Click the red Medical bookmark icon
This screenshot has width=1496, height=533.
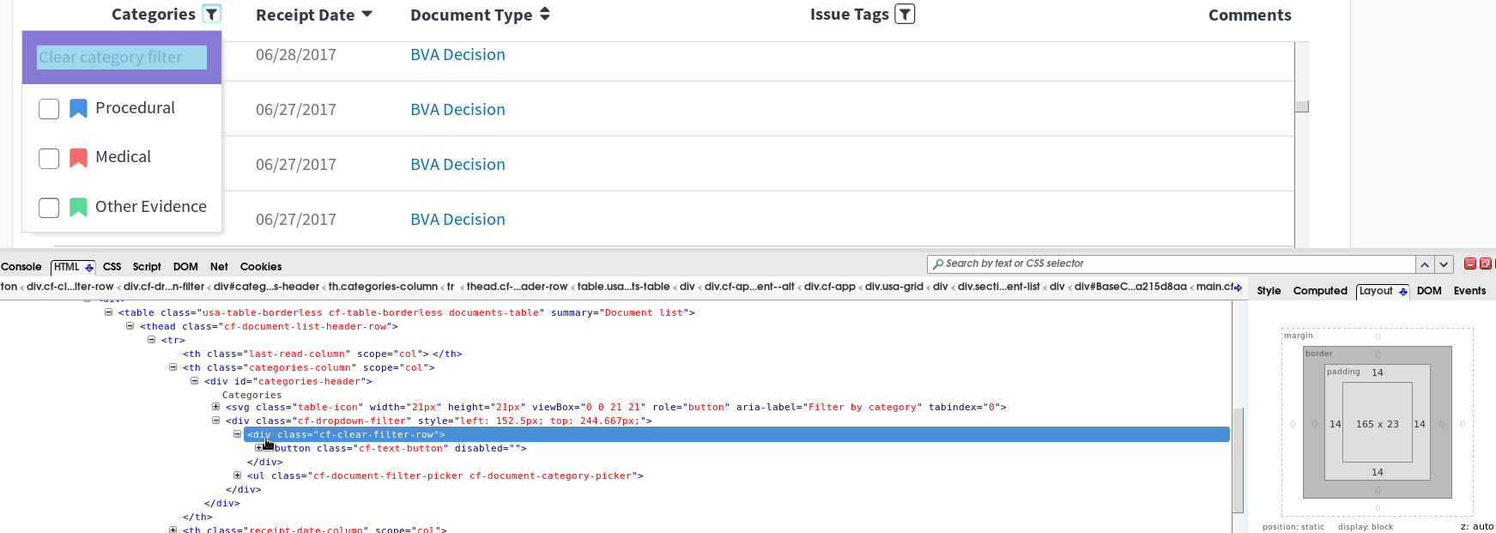tap(78, 157)
